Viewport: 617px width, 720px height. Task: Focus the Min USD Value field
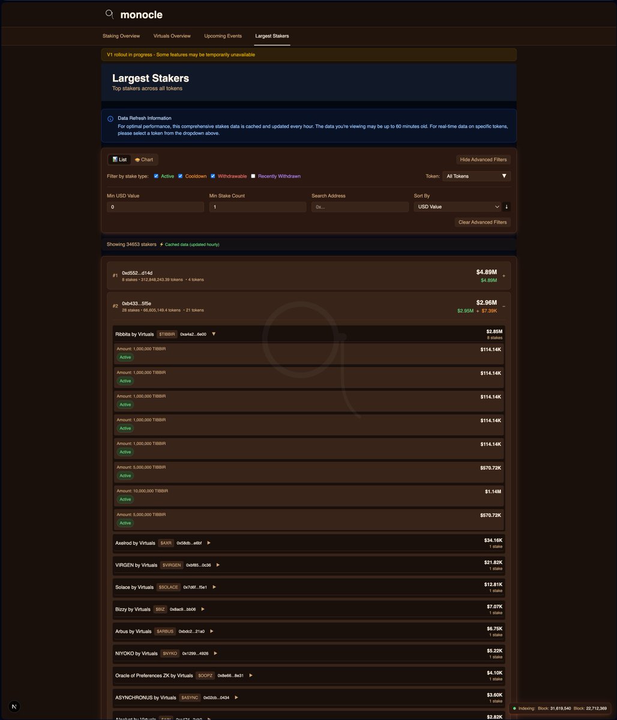[155, 207]
